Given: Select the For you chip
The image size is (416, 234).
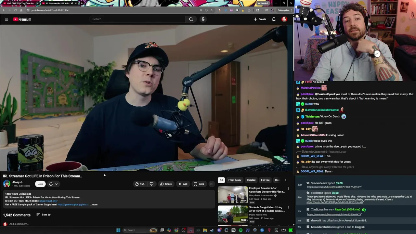Looking at the screenshot, I should tap(265, 180).
